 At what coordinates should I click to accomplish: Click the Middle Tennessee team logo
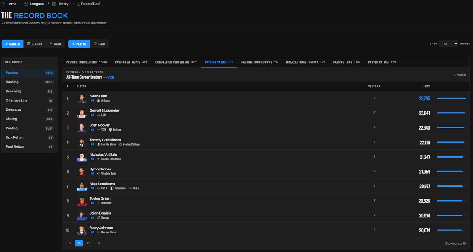coord(98,159)
